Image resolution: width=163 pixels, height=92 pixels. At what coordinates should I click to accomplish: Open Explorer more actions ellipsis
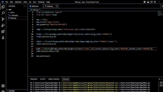pyautogui.click(x=25, y=6)
